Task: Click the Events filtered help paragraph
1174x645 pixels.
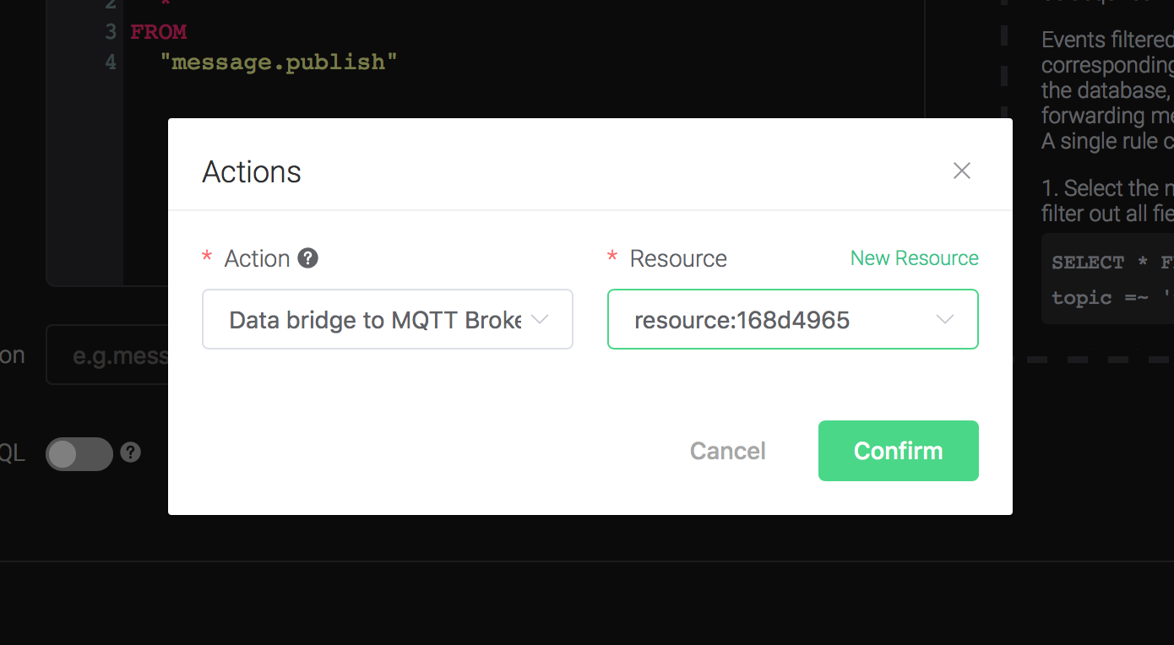Action: click(1107, 89)
